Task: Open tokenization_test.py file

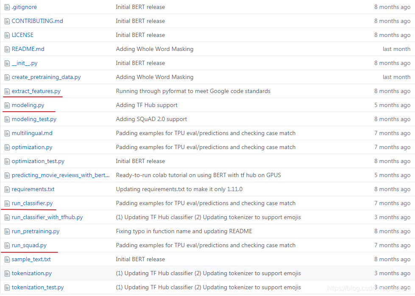Action: tap(38, 288)
